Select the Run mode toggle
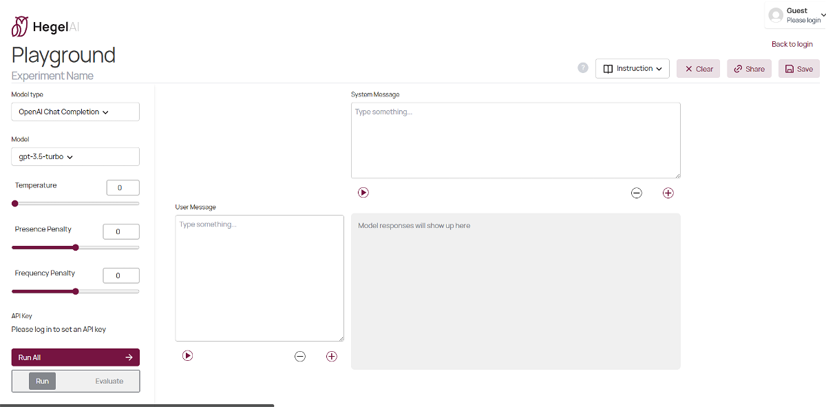826x407 pixels. 43,381
